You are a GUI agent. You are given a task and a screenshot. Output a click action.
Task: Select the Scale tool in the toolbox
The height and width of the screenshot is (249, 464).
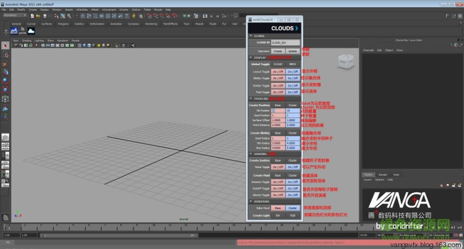point(5,89)
